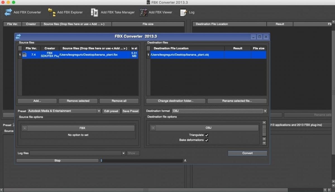335x192 pixels.
Task: Click Source files column header in dialog
Action: pyautogui.click(x=95, y=48)
